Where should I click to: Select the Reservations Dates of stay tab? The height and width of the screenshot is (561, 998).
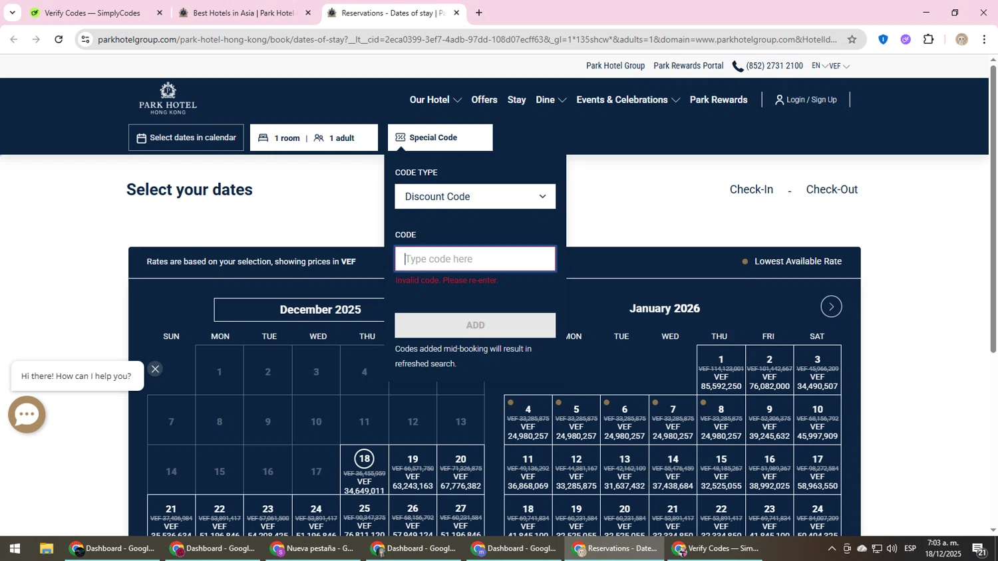pyautogui.click(x=393, y=13)
